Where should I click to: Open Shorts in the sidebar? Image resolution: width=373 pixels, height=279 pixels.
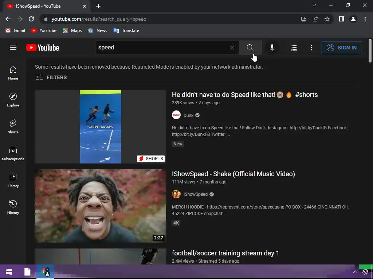pos(13,127)
